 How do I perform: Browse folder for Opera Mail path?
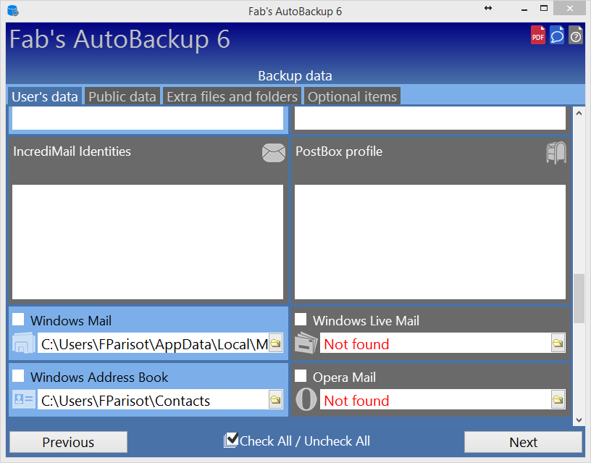[558, 400]
